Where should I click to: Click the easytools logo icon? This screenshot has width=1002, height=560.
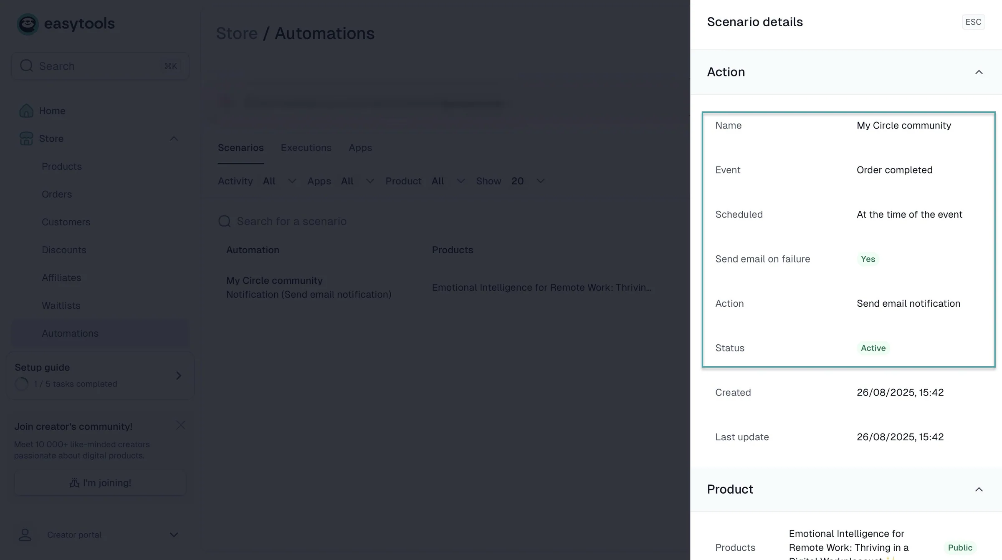click(x=28, y=24)
